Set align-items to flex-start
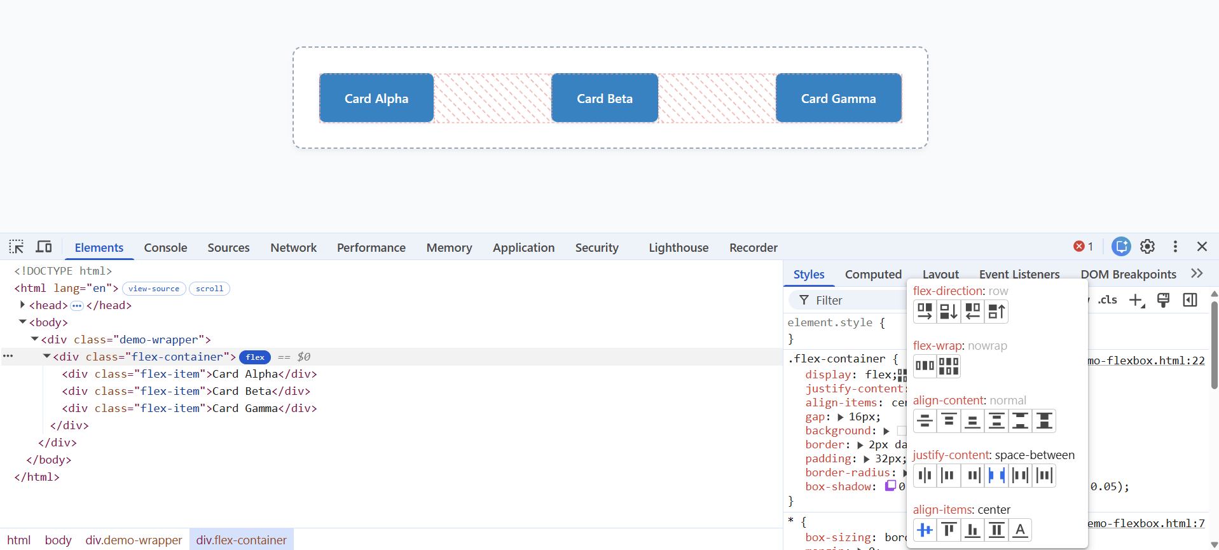Viewport: 1219px width, 550px height. 949,530
